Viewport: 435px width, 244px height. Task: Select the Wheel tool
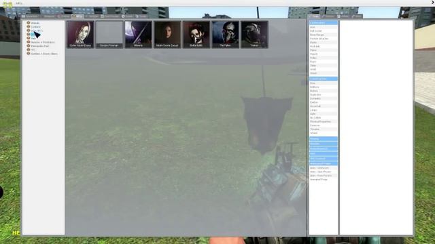point(324,133)
